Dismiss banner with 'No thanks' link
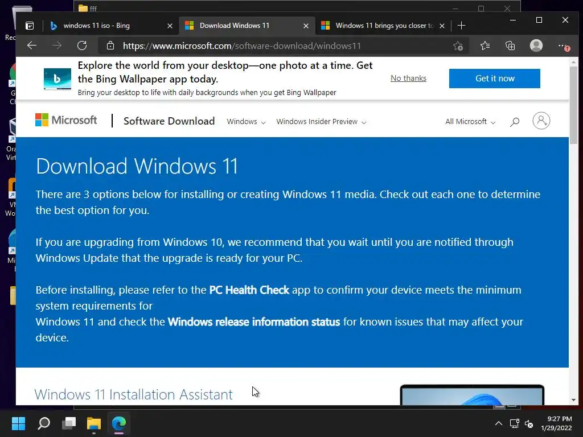Image resolution: width=583 pixels, height=437 pixels. click(408, 78)
